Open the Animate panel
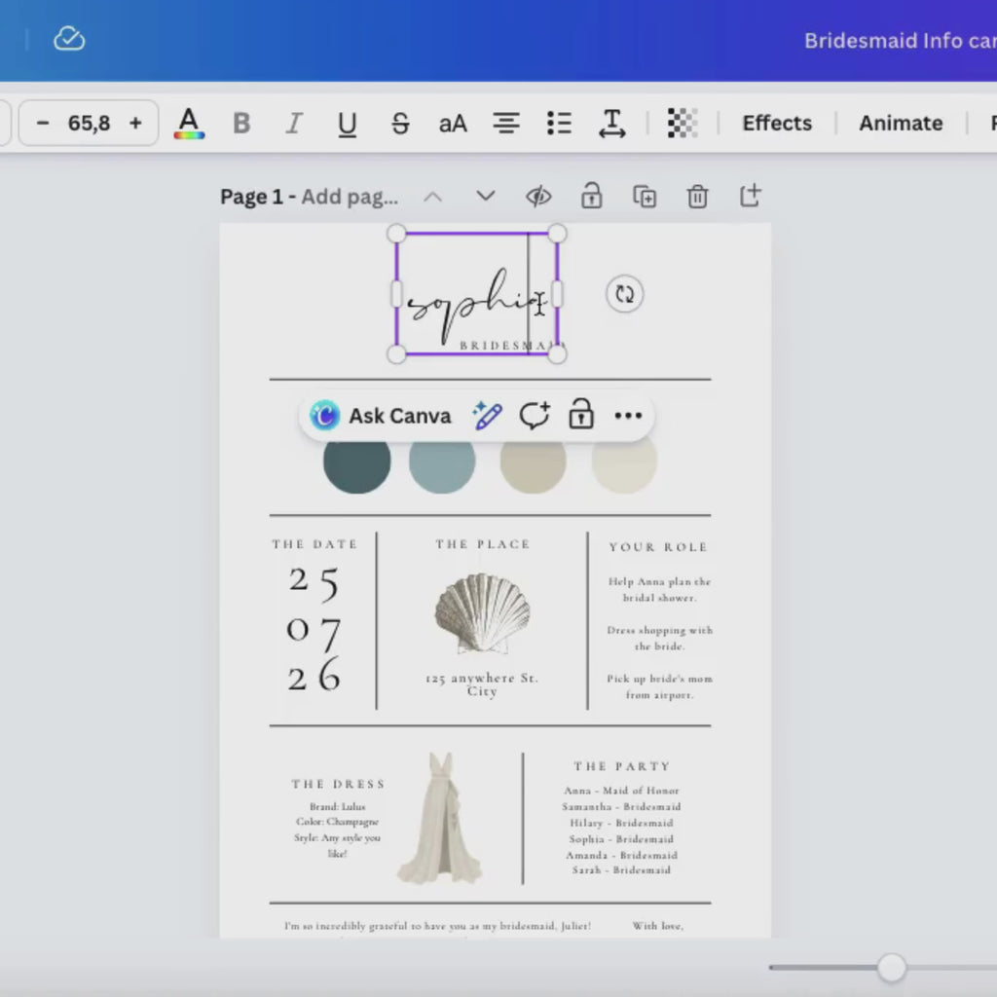Image resolution: width=997 pixels, height=997 pixels. point(901,123)
